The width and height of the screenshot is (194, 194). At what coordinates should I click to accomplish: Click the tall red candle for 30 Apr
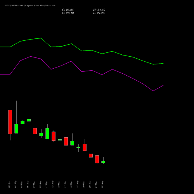[10, 122]
